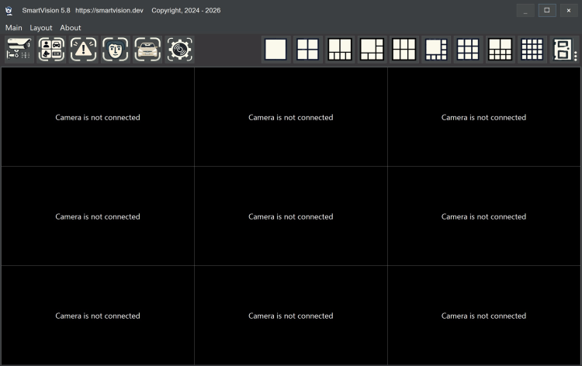
Task: Select the 2x2 four-camera grid layout
Action: point(307,50)
